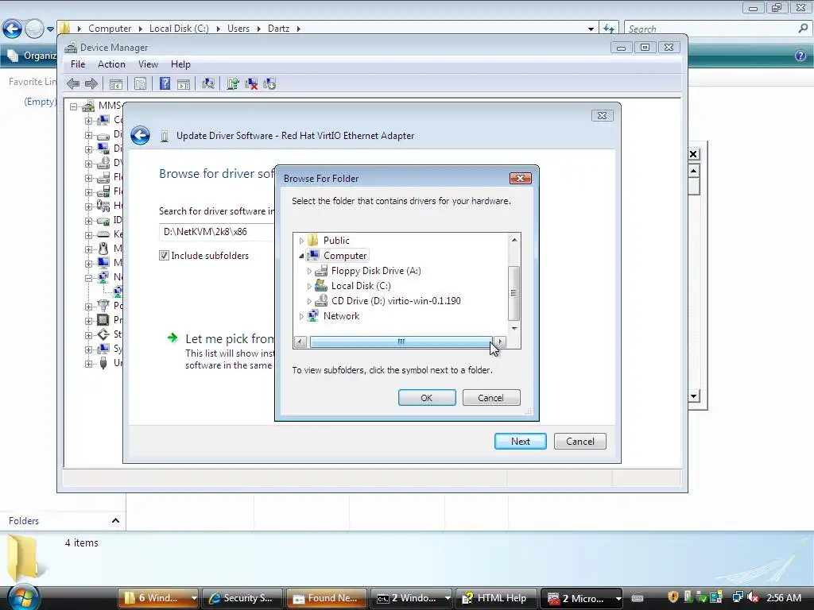
Task: Open the File menu in Device Manager
Action: pyautogui.click(x=78, y=64)
